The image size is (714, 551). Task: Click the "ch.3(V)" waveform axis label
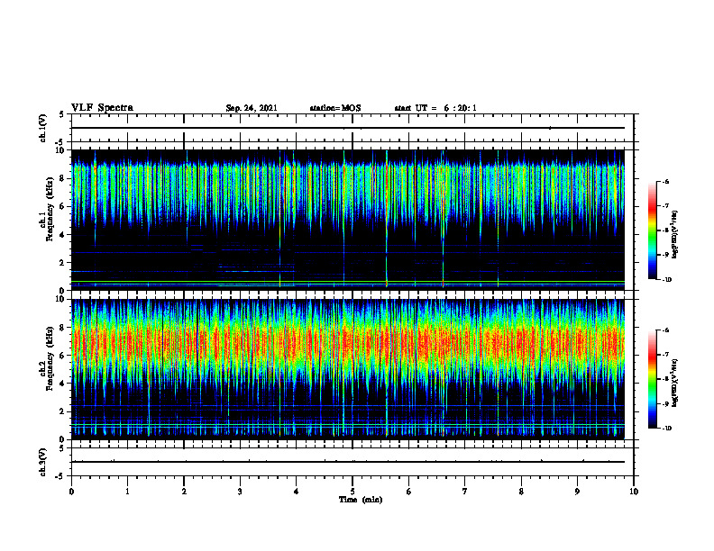click(43, 462)
